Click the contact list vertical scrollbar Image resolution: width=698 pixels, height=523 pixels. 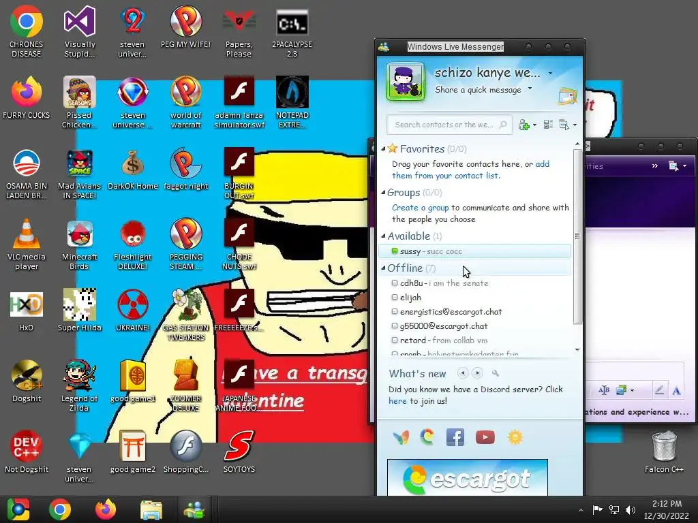tap(577, 236)
